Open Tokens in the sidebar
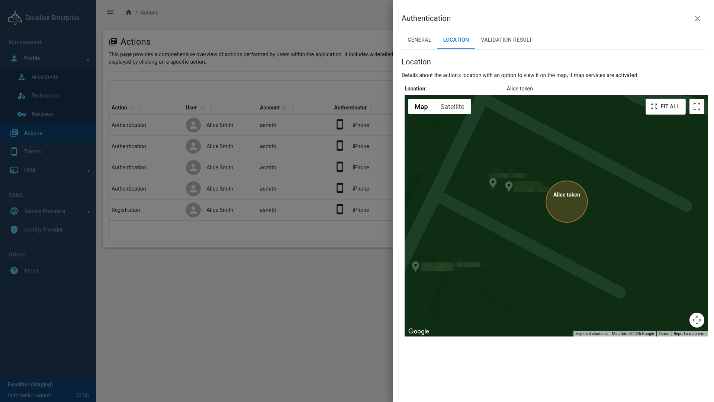The height and width of the screenshot is (402, 714). (32, 151)
